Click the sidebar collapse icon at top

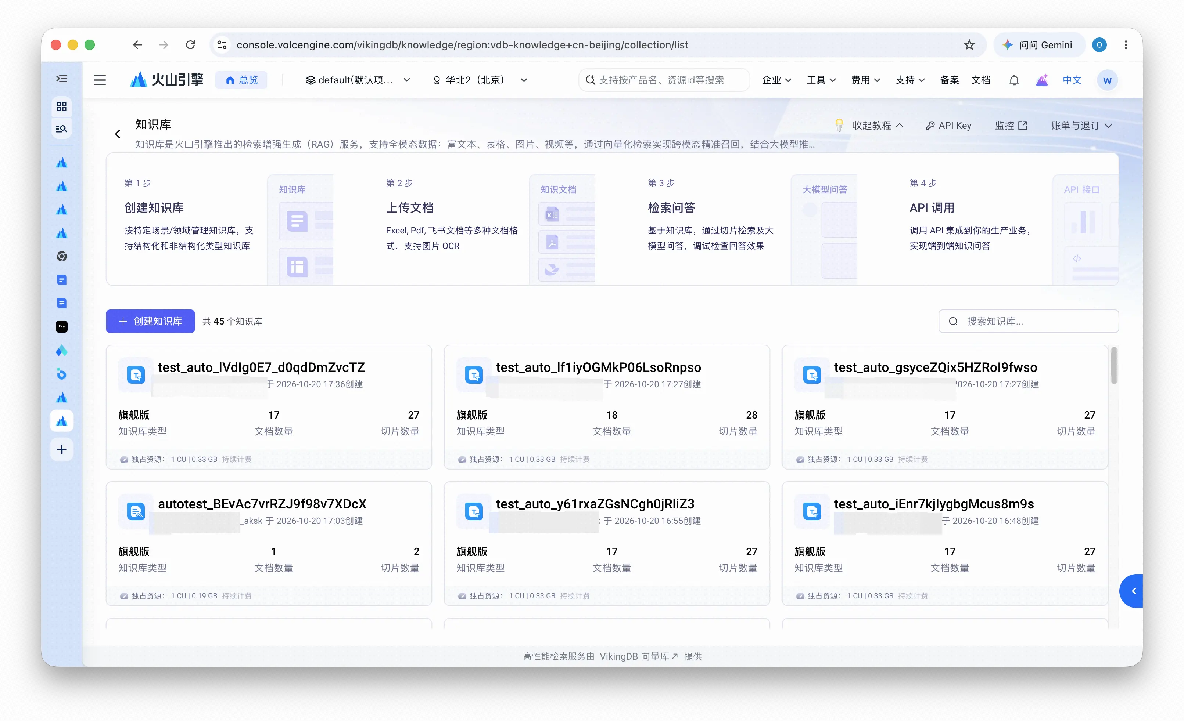(62, 79)
